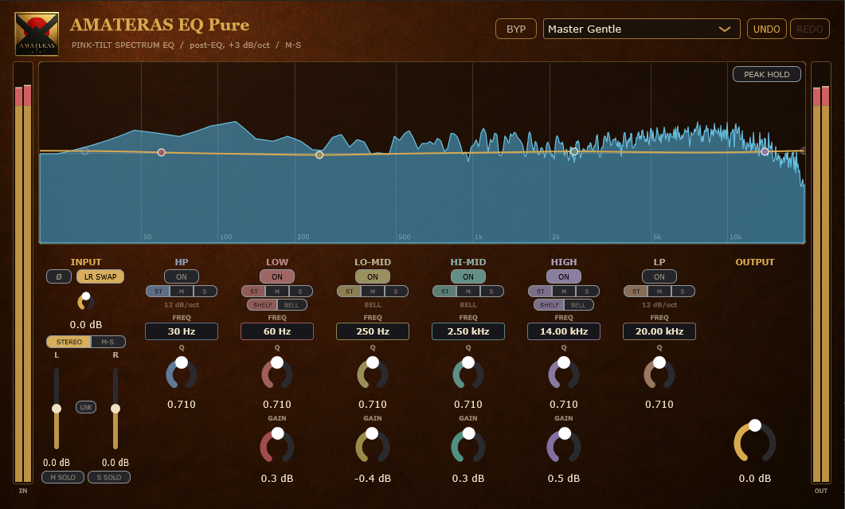
Task: Set HI-MID channel mode to S
Action: pyautogui.click(x=491, y=292)
